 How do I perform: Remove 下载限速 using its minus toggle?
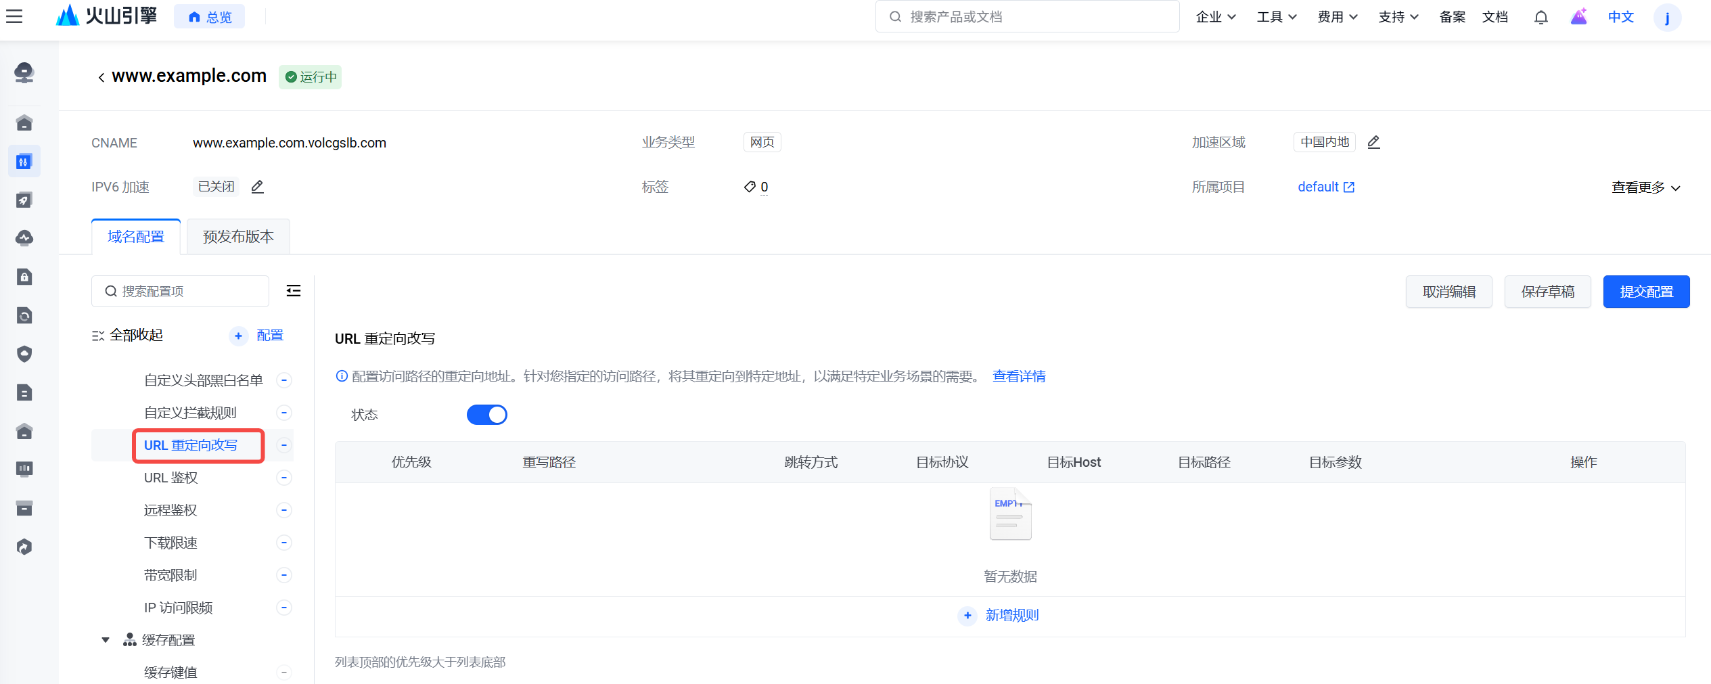point(284,543)
